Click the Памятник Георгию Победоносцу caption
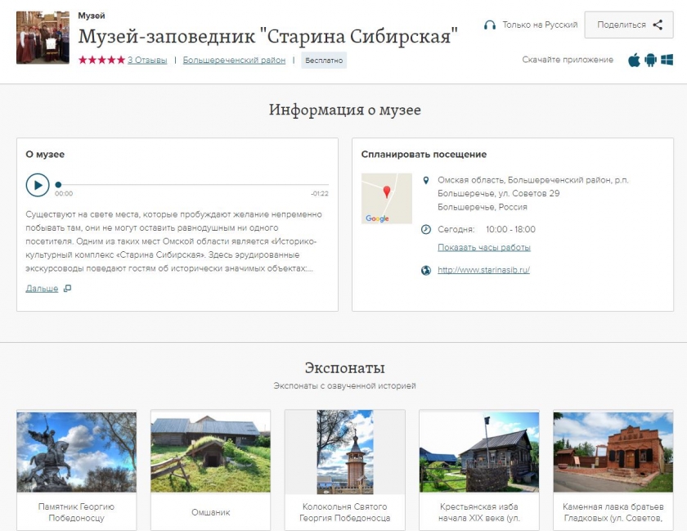 pyautogui.click(x=77, y=512)
